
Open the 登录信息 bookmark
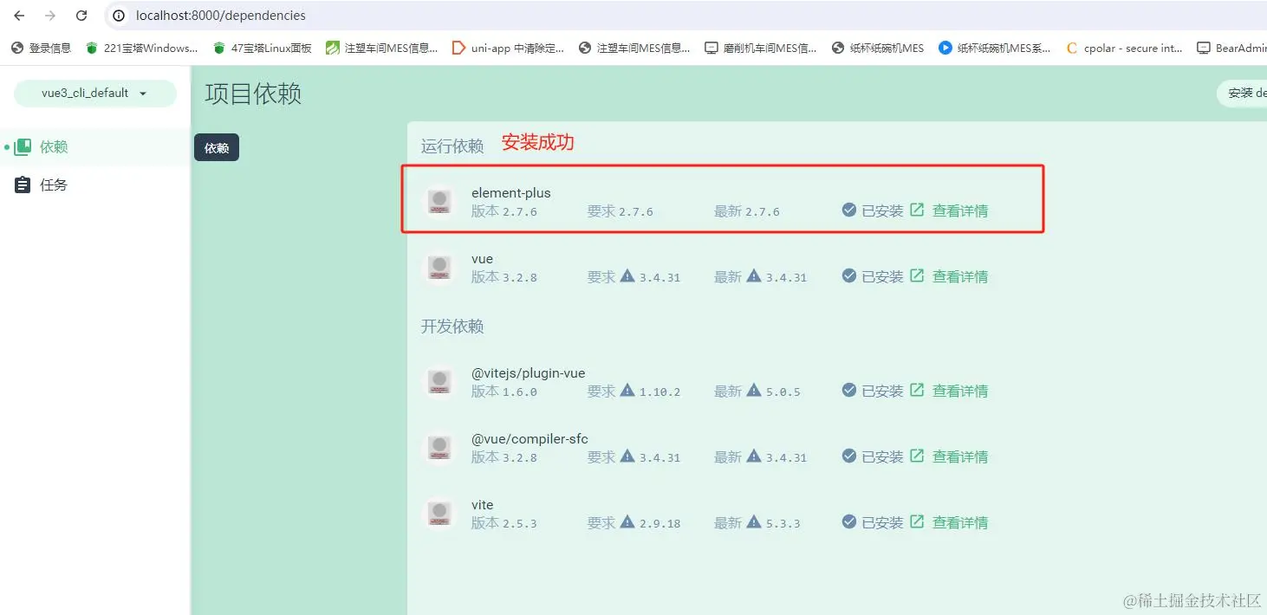[41, 49]
